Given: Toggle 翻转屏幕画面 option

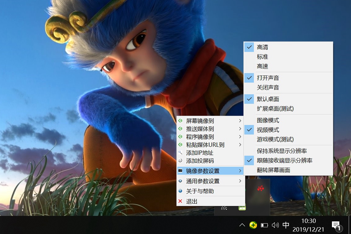Looking at the screenshot, I should point(288,170).
